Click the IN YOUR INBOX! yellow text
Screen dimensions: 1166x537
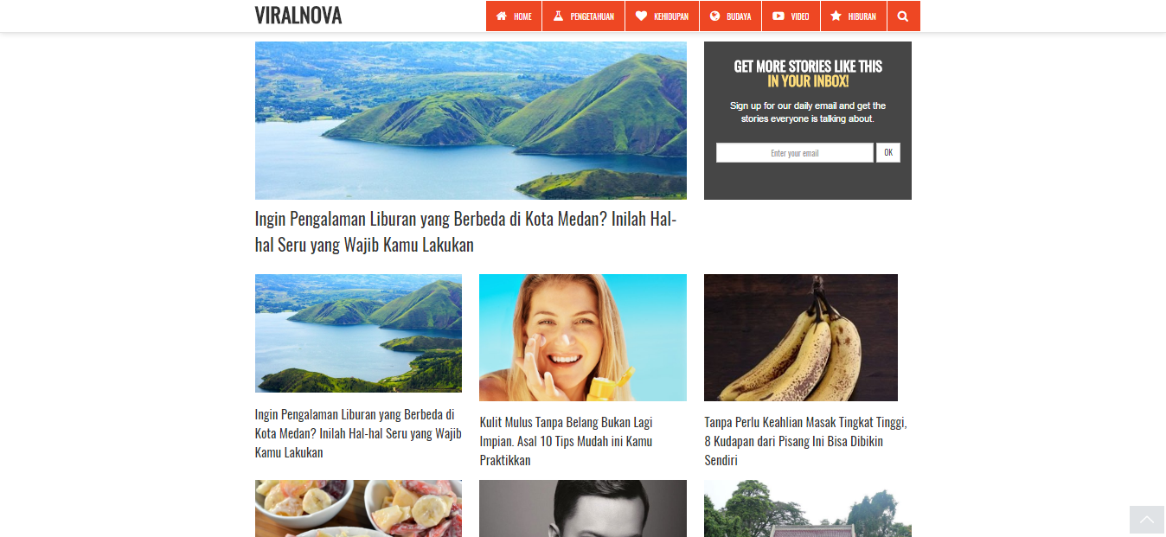click(x=808, y=81)
